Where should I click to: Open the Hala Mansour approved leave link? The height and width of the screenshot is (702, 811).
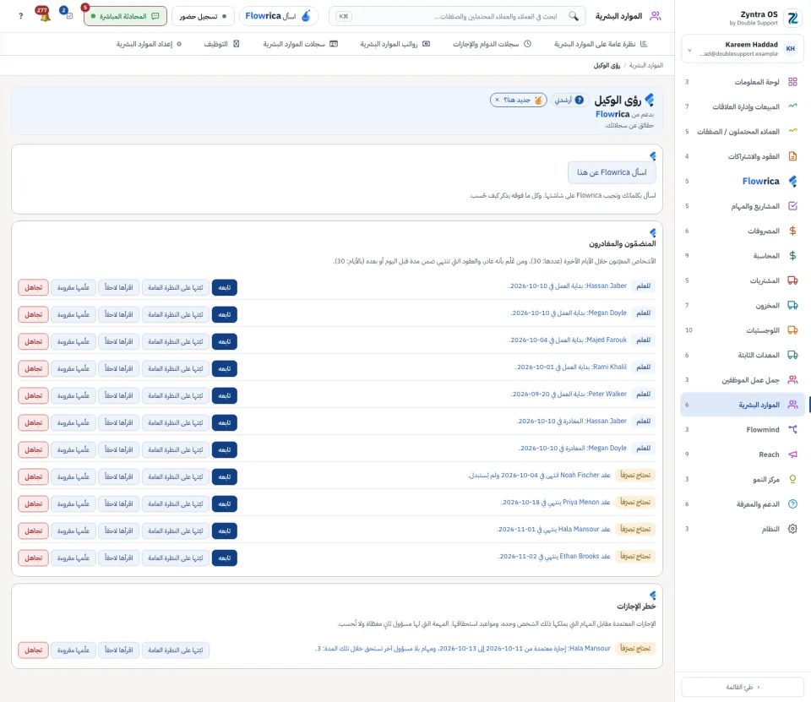coord(463,648)
